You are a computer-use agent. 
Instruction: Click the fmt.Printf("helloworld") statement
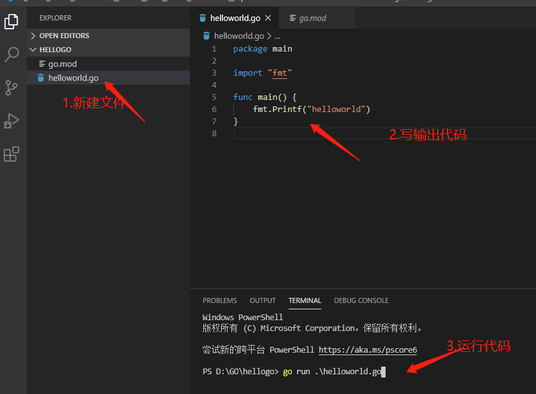click(x=312, y=109)
